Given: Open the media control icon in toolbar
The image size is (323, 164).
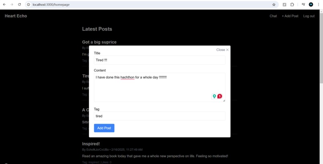Looking at the screenshot, I should tap(303, 4).
